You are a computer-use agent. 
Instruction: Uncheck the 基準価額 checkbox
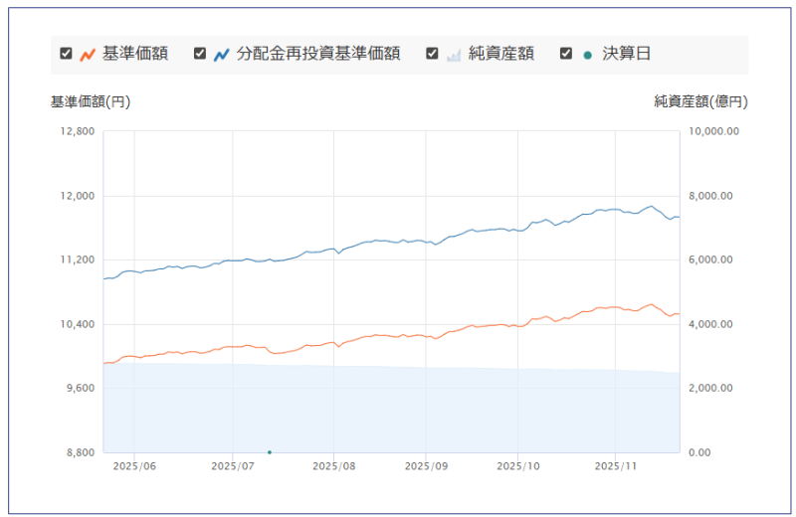coord(66,54)
